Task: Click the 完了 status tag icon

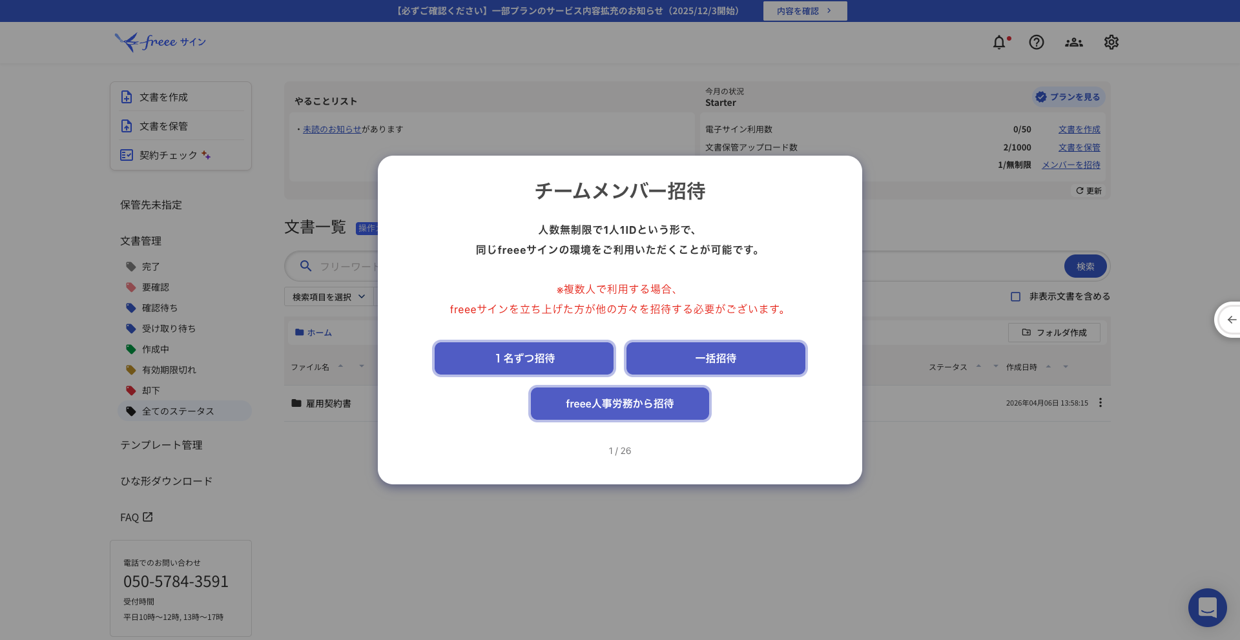Action: (x=131, y=267)
